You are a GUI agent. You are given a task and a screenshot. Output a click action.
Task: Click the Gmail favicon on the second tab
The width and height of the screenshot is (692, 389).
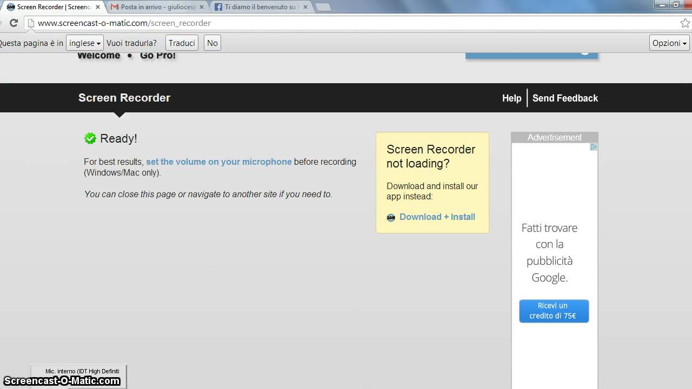pos(115,7)
